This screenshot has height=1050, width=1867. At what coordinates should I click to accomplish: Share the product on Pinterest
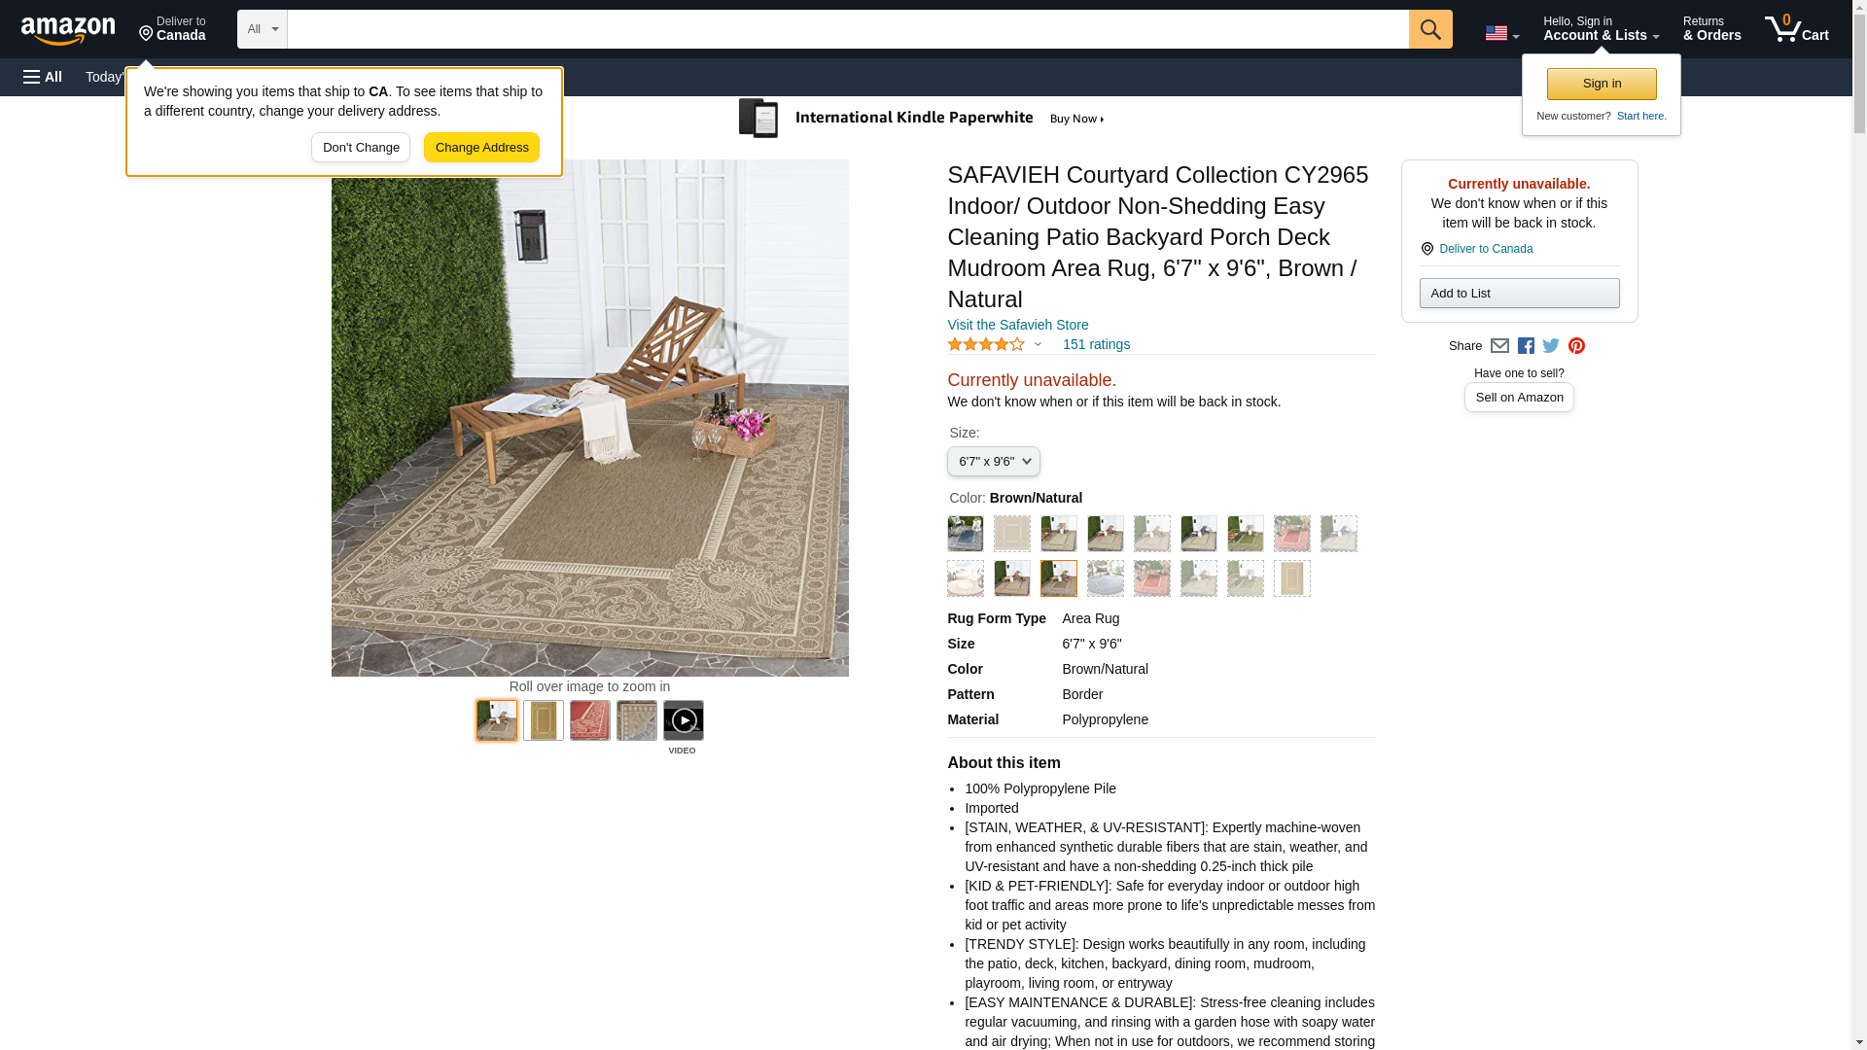tap(1576, 346)
